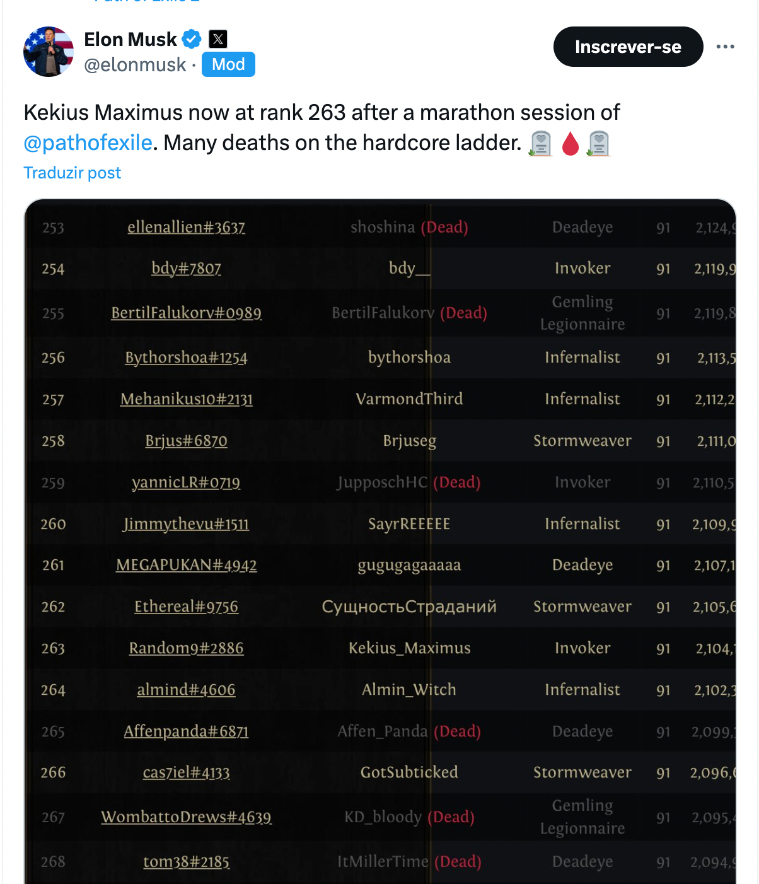Click the ellenallien#3637 account name
The width and height of the screenshot is (759, 884).
186,227
